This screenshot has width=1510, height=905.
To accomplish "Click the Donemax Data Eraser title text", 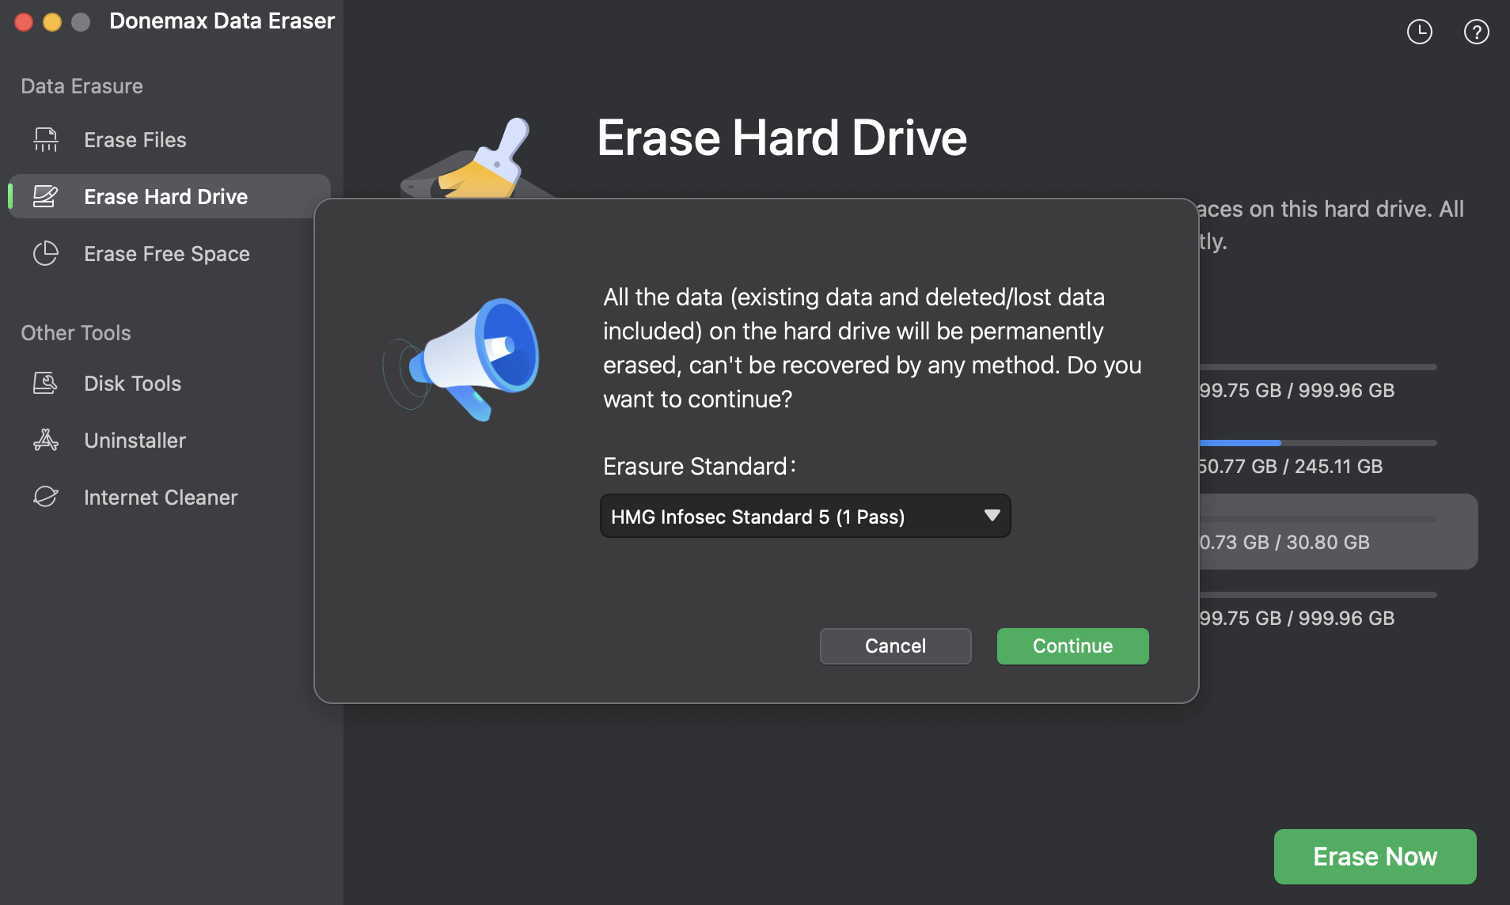I will pos(222,21).
